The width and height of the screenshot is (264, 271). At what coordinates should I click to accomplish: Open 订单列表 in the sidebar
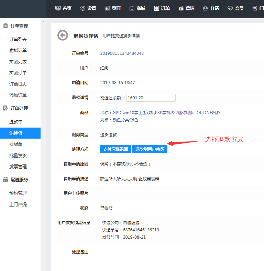point(18,40)
